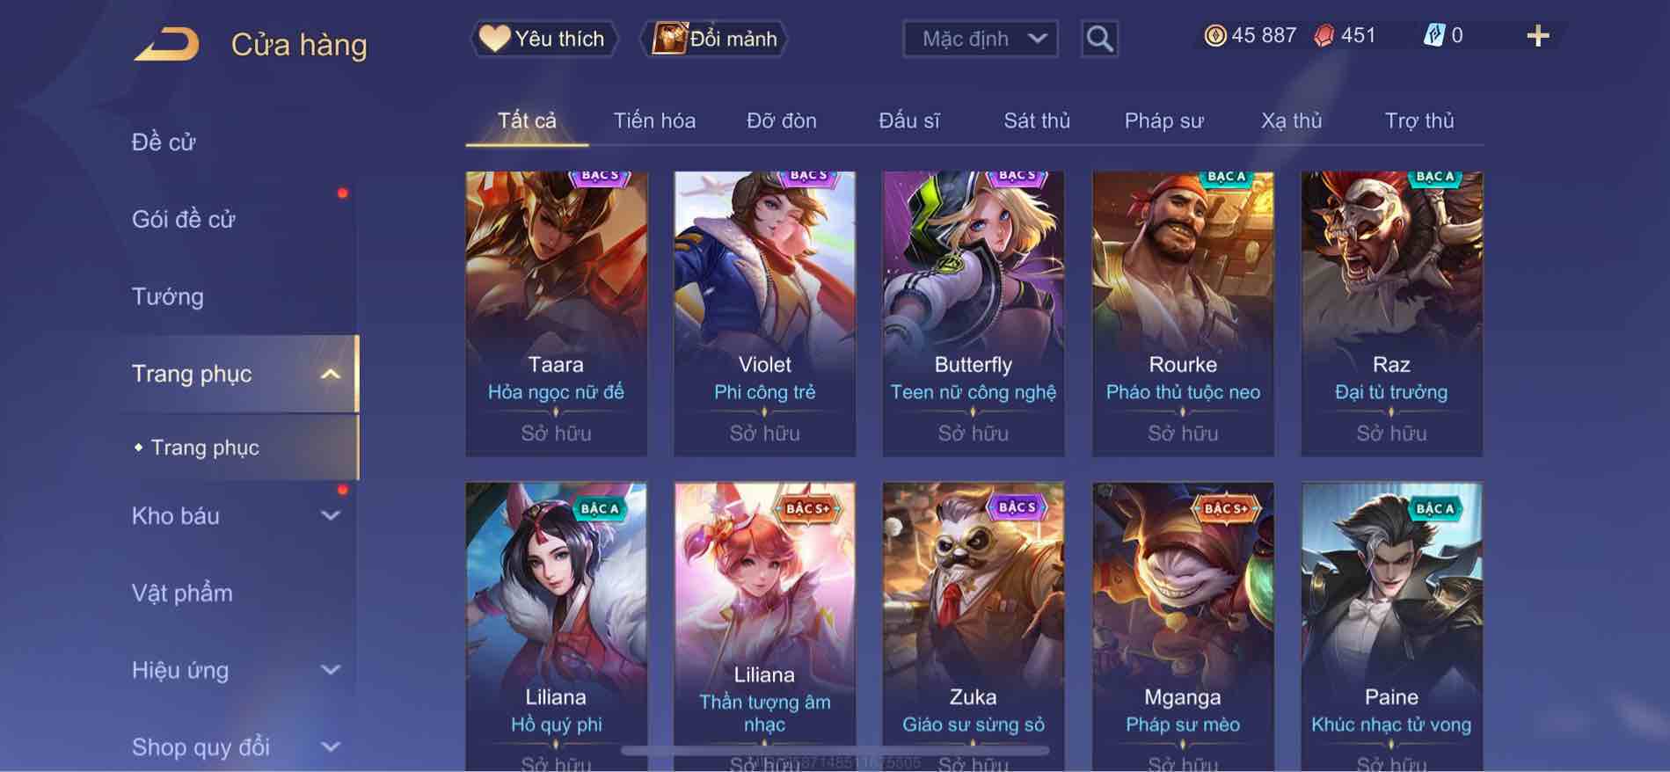Open Gói đề cử in sidebar
Screen dimensions: 1670x772
click(x=184, y=219)
